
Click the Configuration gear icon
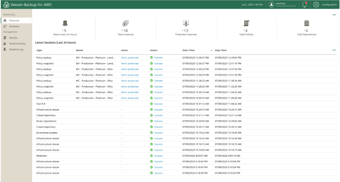(x=316, y=5)
